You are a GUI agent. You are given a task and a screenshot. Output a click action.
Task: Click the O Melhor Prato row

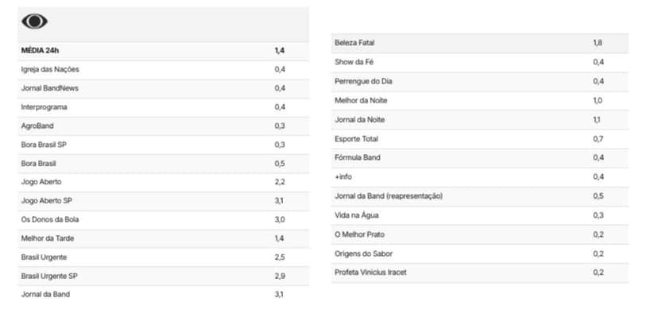pos(480,234)
